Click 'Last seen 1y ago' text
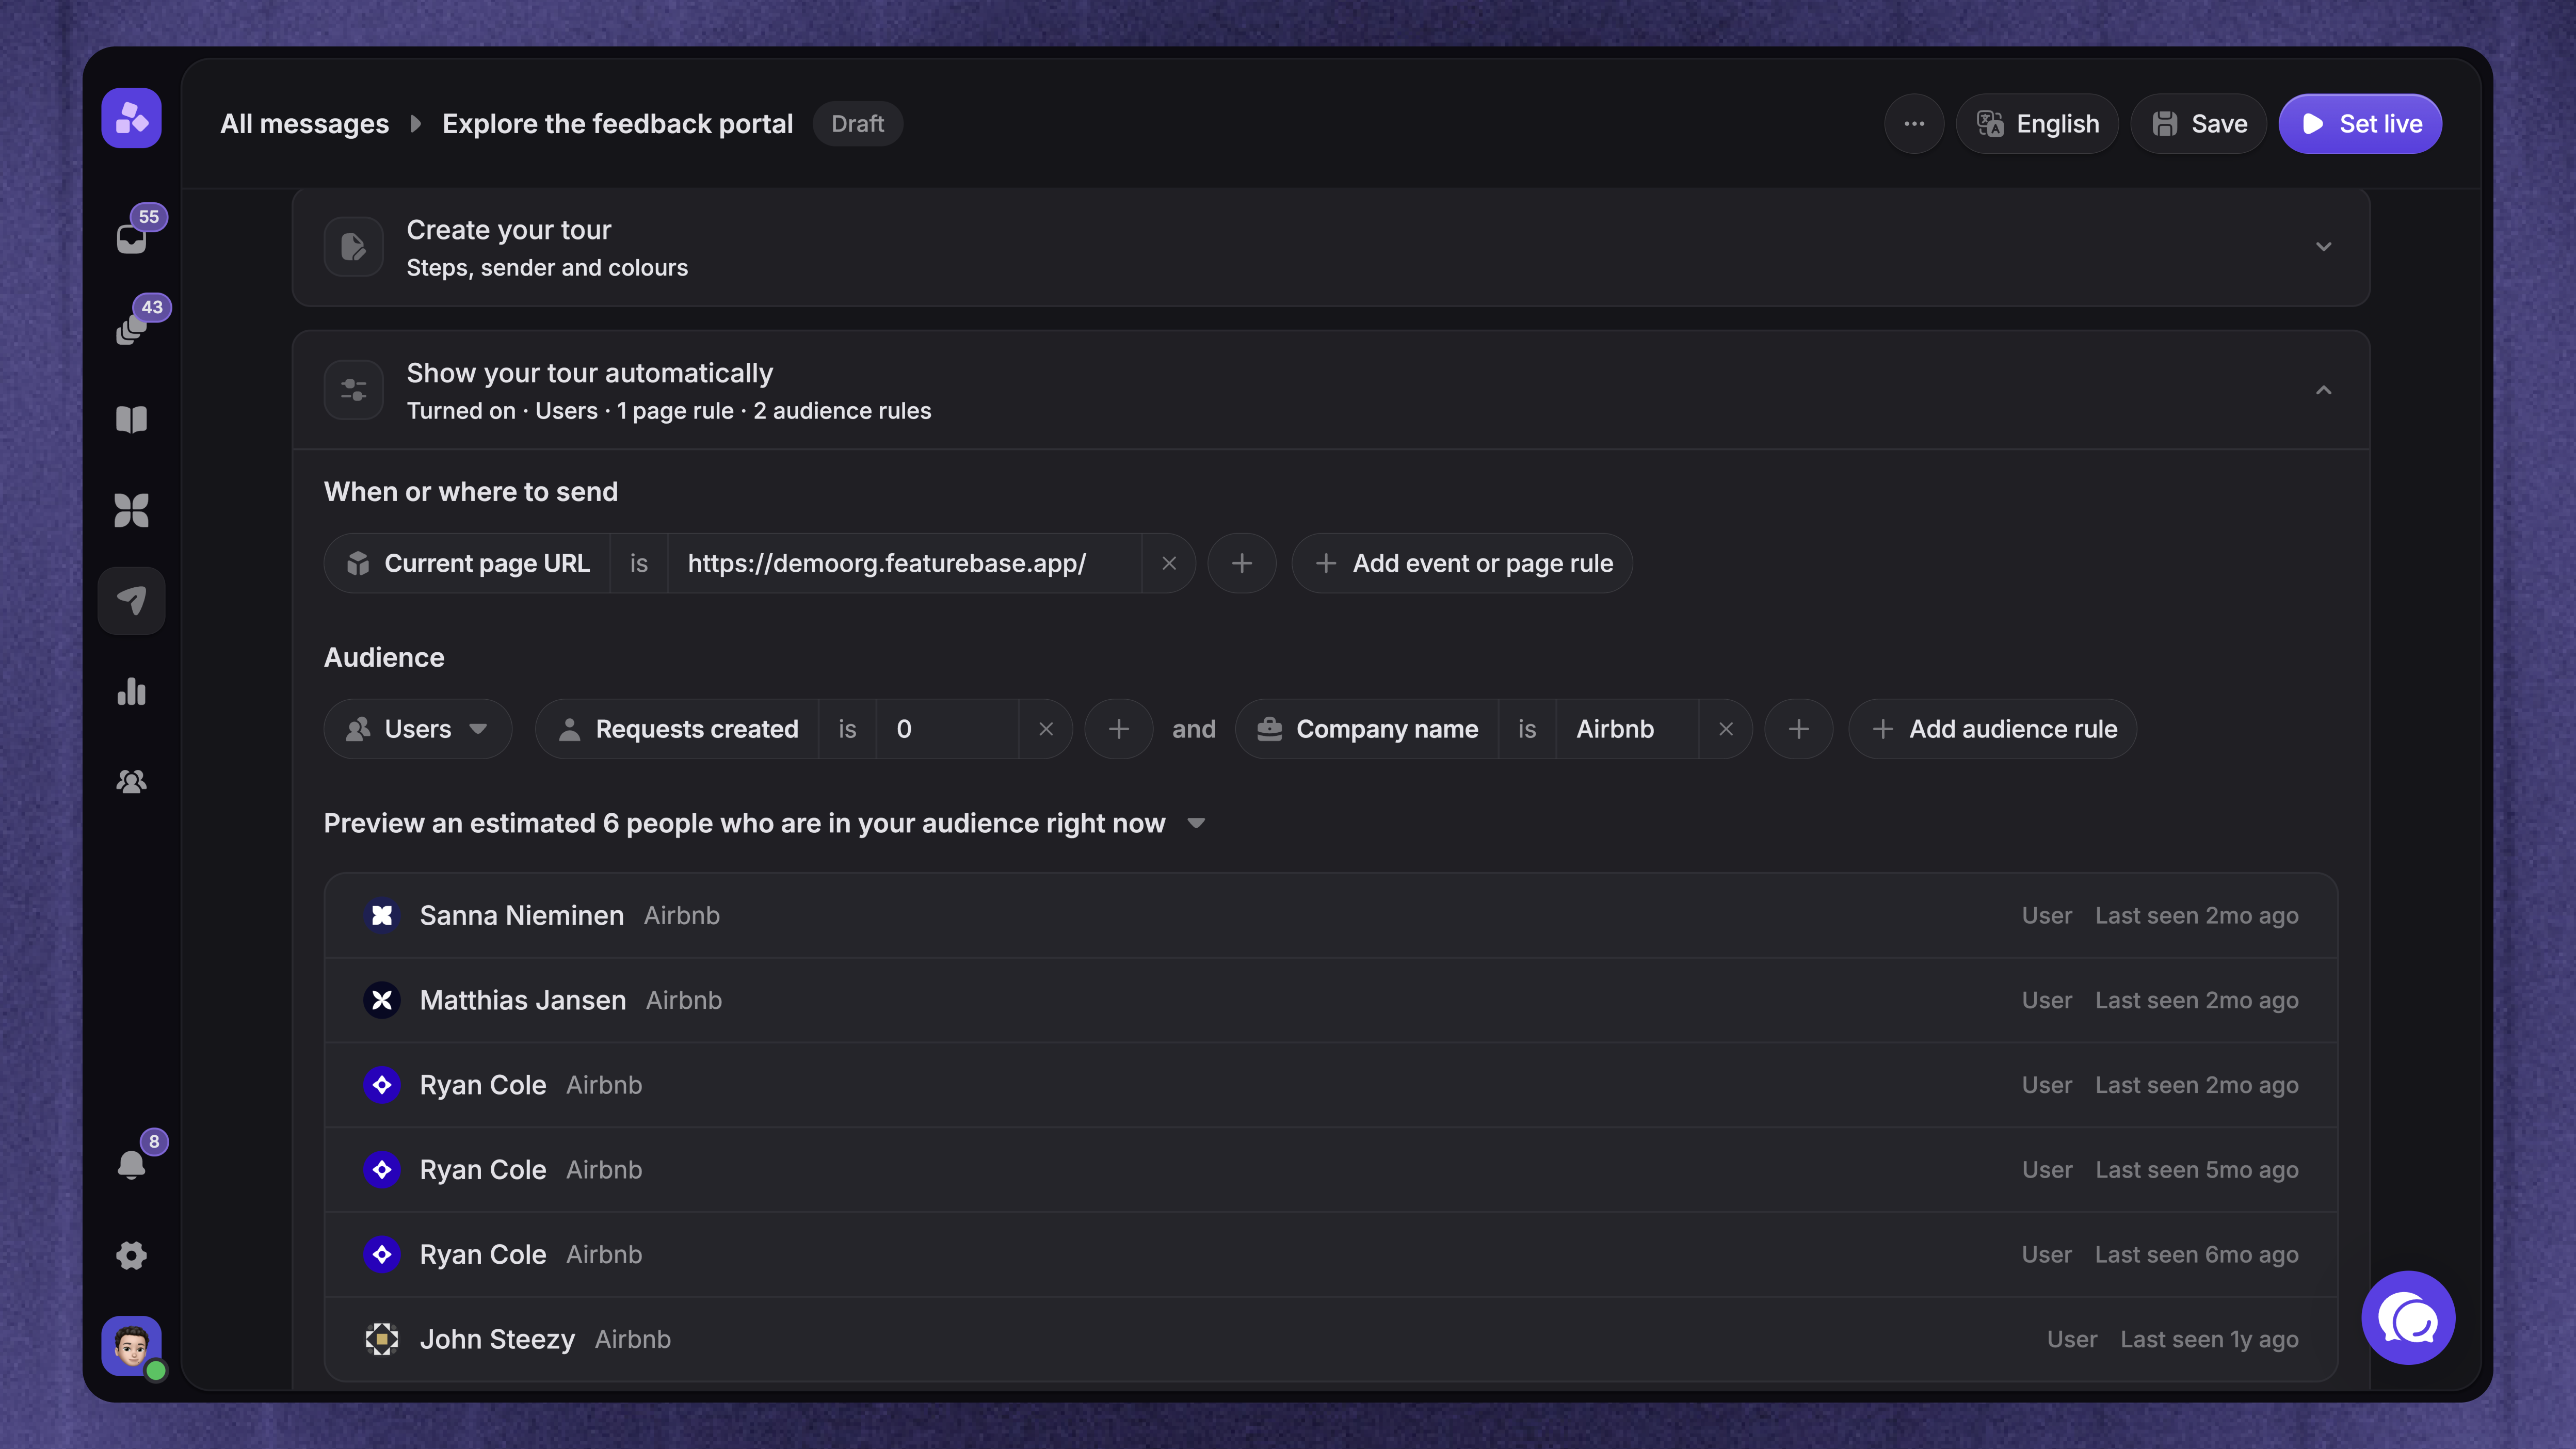 2209,1339
